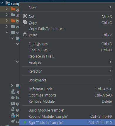This screenshot has width=115, height=126.
Task: Select the terminal script file icon
Action: pos(13,103)
